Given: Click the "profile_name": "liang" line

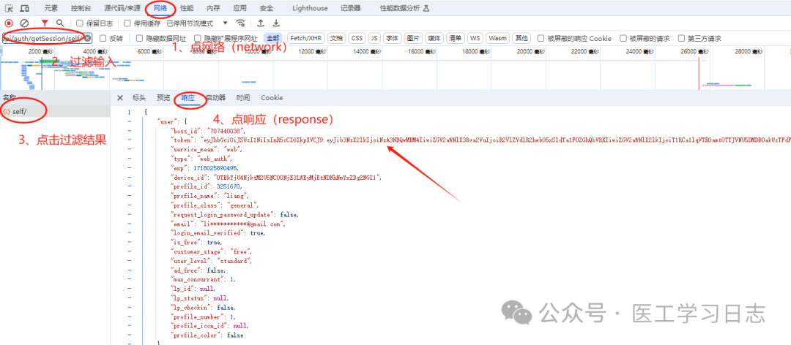Looking at the screenshot, I should 210,195.
